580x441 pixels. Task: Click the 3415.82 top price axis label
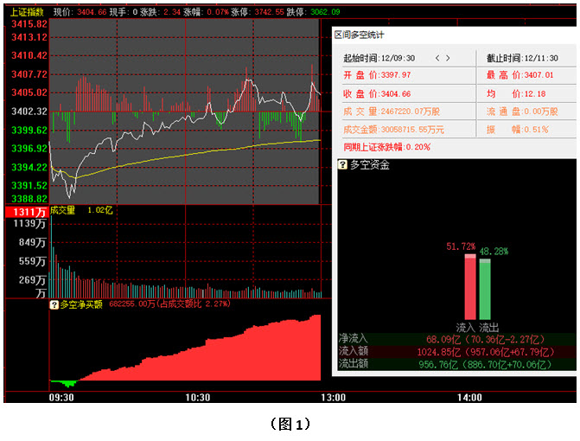(x=29, y=24)
